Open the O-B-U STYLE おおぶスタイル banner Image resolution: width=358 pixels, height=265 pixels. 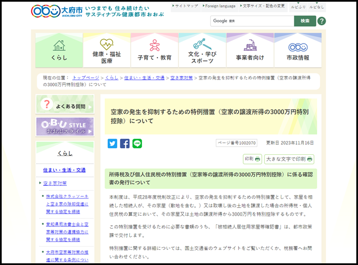65,127
